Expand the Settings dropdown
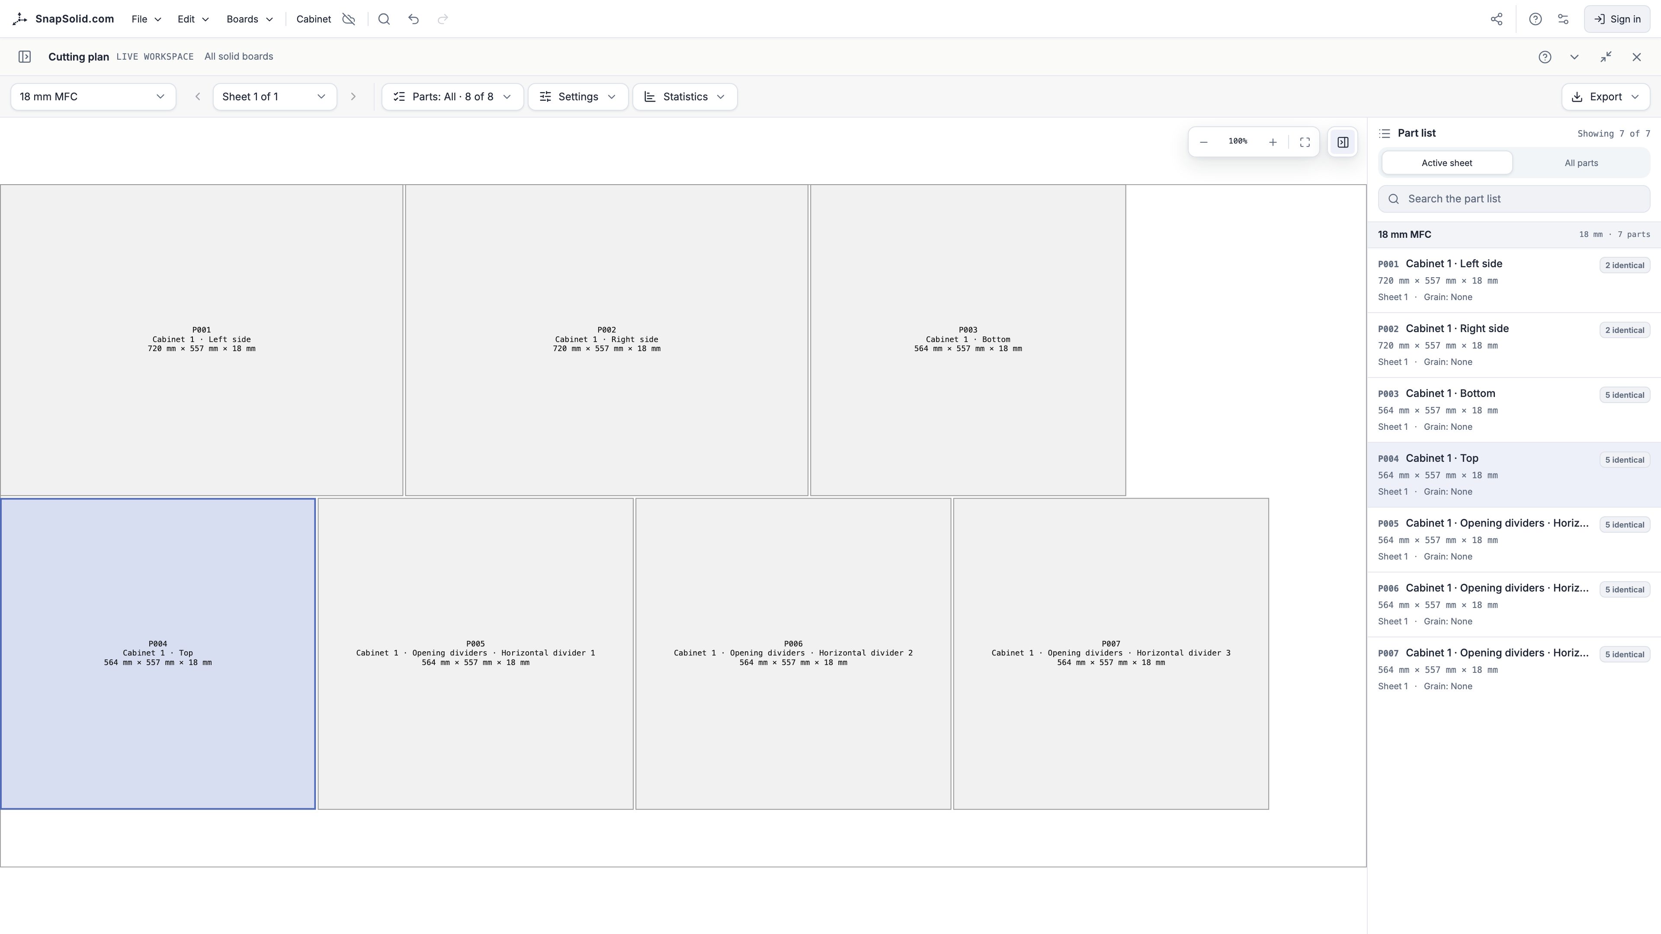This screenshot has width=1661, height=934. (x=578, y=97)
